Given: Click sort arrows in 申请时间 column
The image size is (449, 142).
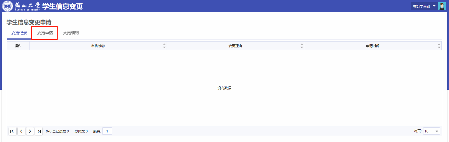Looking at the screenshot, I should click(439, 46).
